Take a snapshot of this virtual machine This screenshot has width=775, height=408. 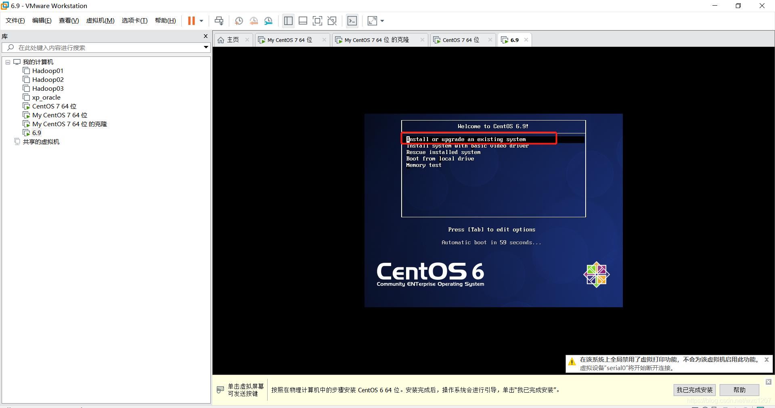tap(239, 21)
